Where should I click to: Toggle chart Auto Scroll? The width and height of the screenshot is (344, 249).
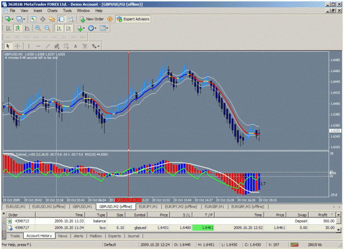[59, 28]
